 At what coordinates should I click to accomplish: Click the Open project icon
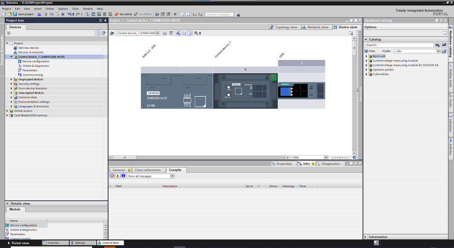point(10,14)
